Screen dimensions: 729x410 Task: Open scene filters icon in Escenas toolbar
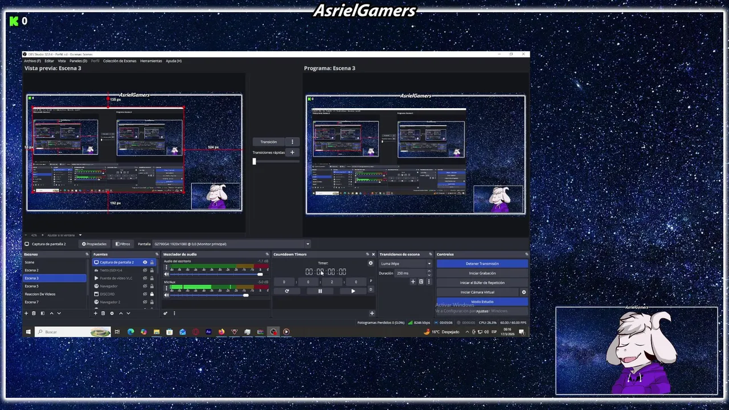43,313
